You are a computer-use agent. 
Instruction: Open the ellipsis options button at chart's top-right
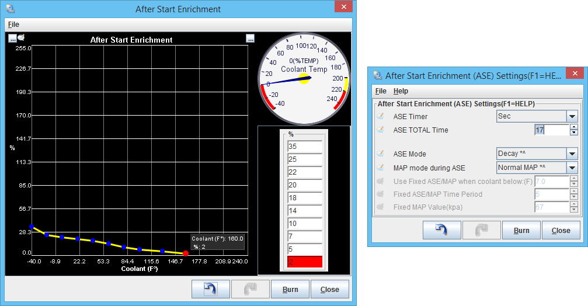(250, 39)
